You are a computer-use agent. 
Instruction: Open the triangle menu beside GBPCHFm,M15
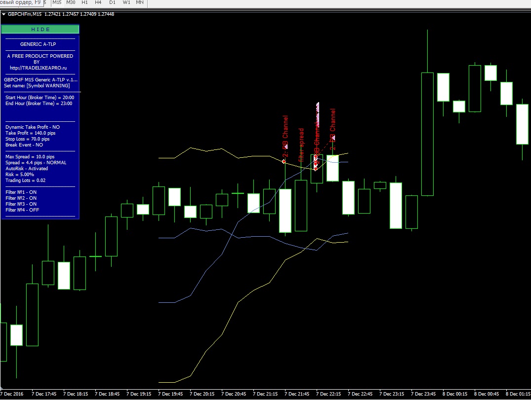coord(4,14)
